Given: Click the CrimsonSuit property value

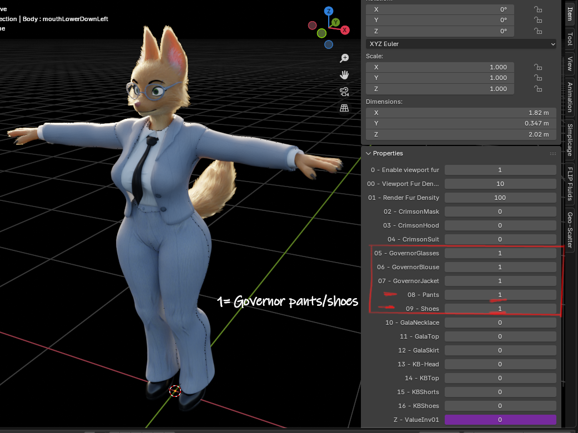Looking at the screenshot, I should coord(500,239).
